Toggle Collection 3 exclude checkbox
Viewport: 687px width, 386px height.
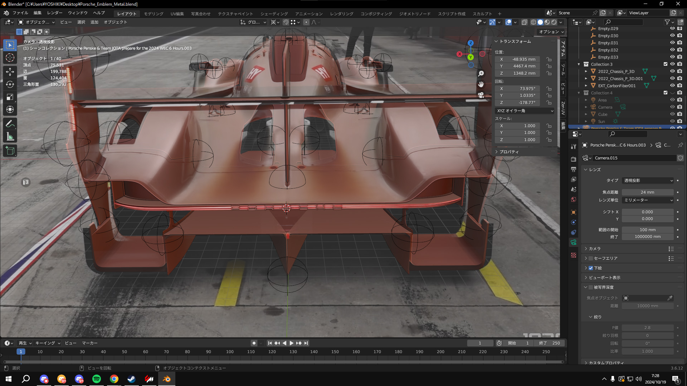(666, 64)
